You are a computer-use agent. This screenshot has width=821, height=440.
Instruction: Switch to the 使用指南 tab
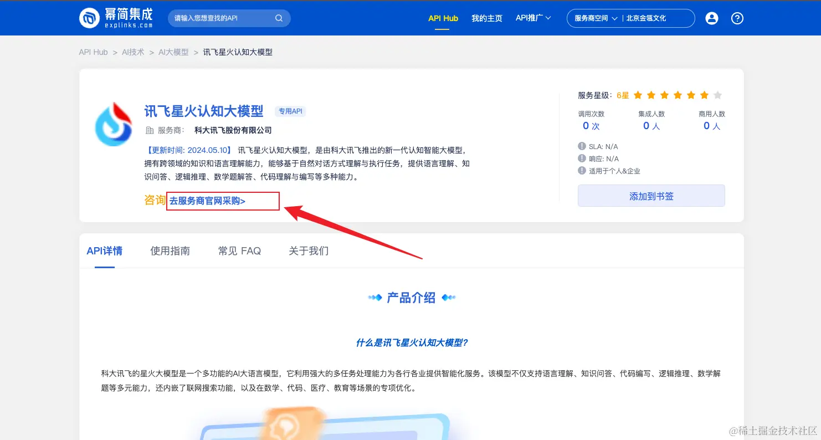(170, 251)
